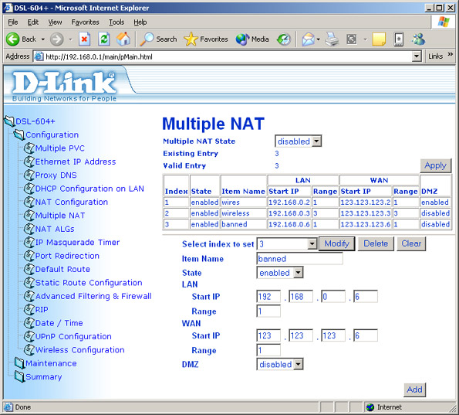Click LAN Start IP first octet field
Image resolution: width=459 pixels, height=415 pixels.
click(268, 296)
